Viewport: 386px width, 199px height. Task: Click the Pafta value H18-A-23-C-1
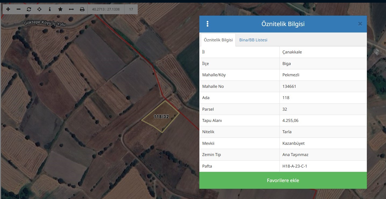click(295, 166)
